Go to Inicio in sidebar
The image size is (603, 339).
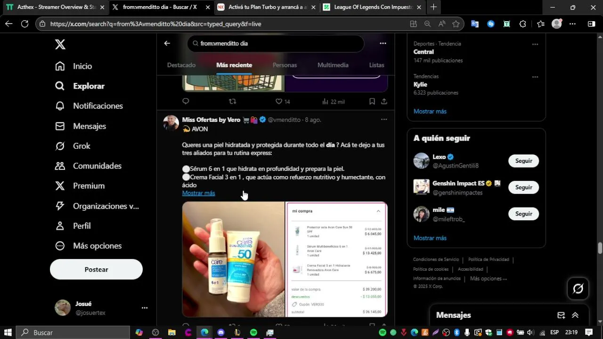pyautogui.click(x=73, y=66)
